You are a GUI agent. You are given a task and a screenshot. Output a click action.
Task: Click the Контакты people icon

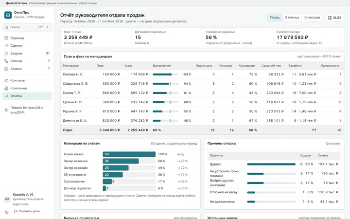[6, 80]
